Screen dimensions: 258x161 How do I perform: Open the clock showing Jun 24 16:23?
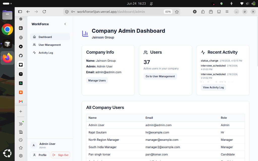pyautogui.click(x=136, y=4)
